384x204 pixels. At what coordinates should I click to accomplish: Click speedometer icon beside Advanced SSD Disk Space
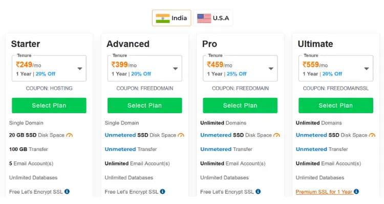coord(181,135)
